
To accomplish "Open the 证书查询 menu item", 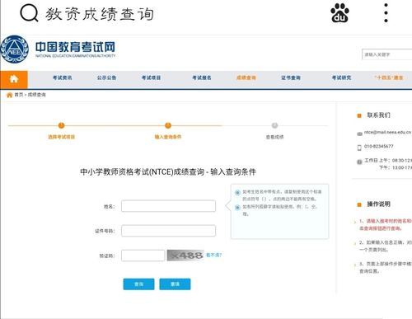I will (291, 77).
